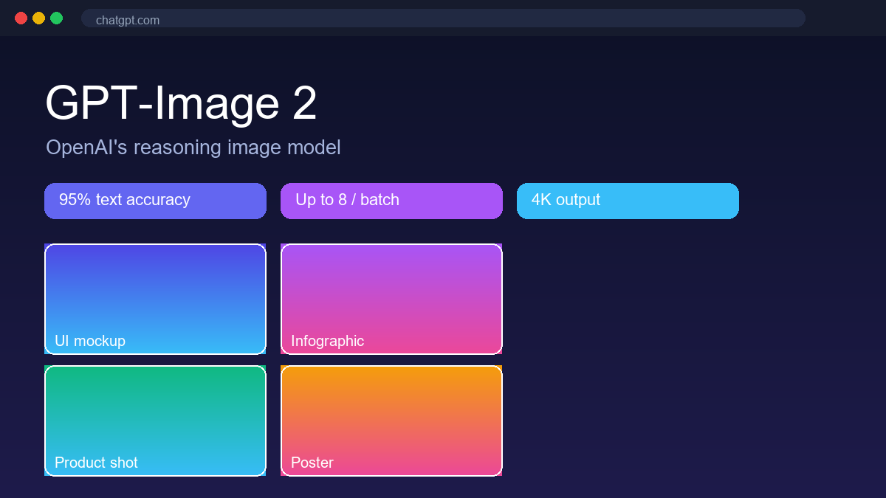The height and width of the screenshot is (498, 886).
Task: Click the yellow minimize window button
Action: pos(38,18)
